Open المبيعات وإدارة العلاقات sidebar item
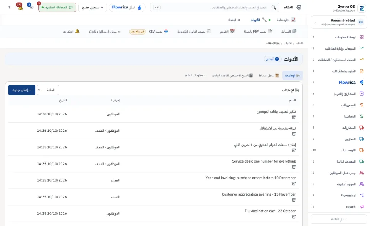 (339, 48)
